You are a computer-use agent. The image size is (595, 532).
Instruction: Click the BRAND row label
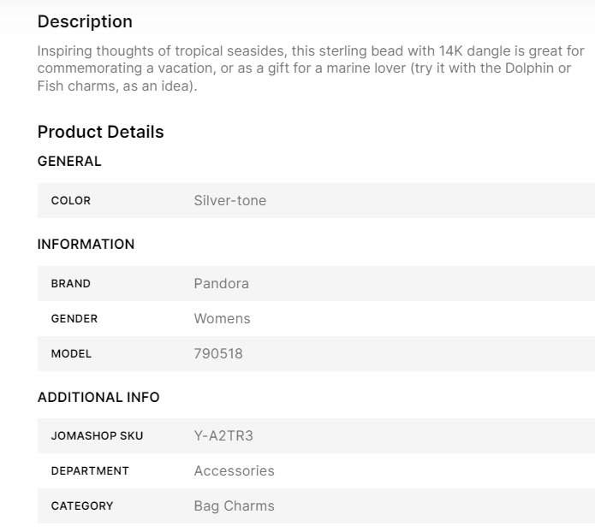[70, 283]
